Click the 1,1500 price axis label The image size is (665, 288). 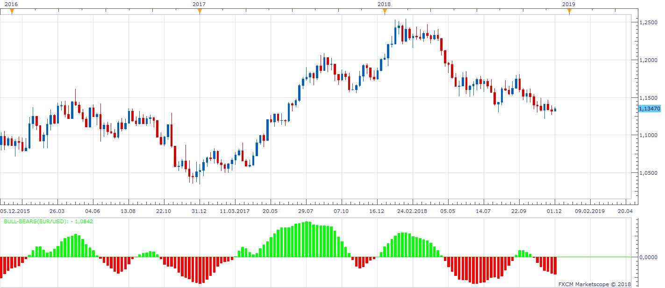[648, 98]
